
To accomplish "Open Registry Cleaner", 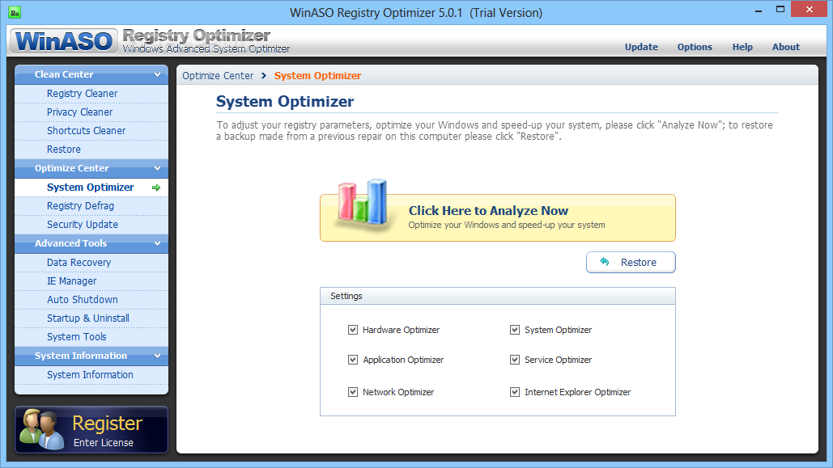I will tap(91, 94).
